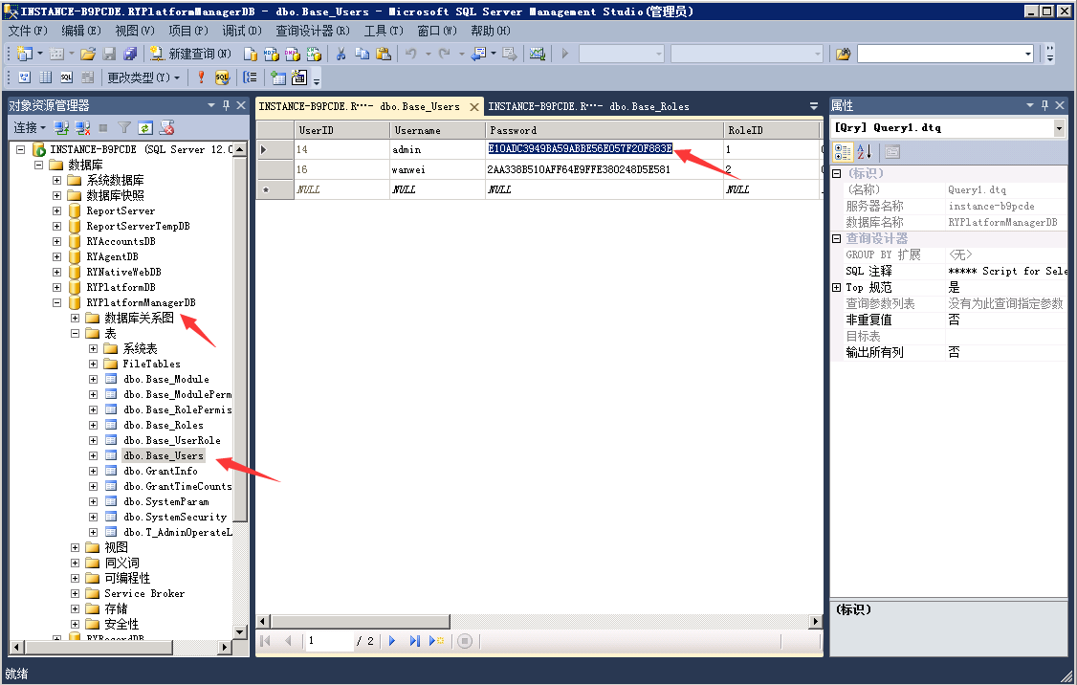This screenshot has height=685, width=1077.
Task: Click Object Explorer disconnect icon
Action: pyautogui.click(x=83, y=128)
